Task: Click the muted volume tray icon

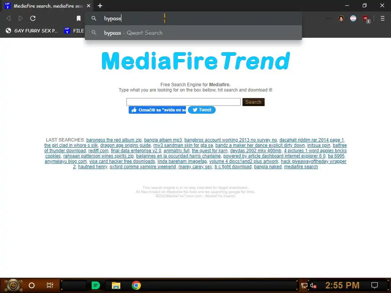Action: coord(313,285)
